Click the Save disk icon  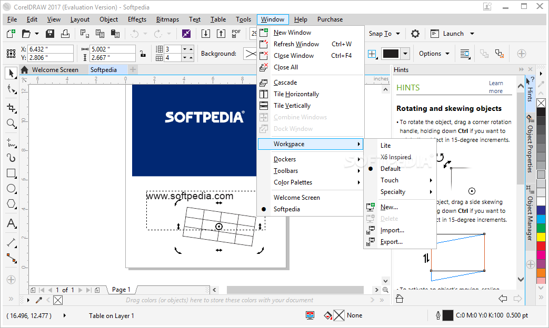click(50, 34)
